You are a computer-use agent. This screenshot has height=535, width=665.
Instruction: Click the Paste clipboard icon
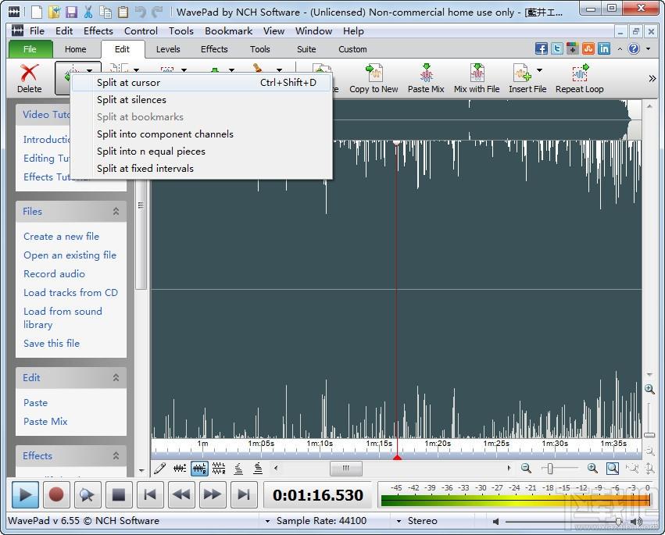pyautogui.click(x=123, y=12)
